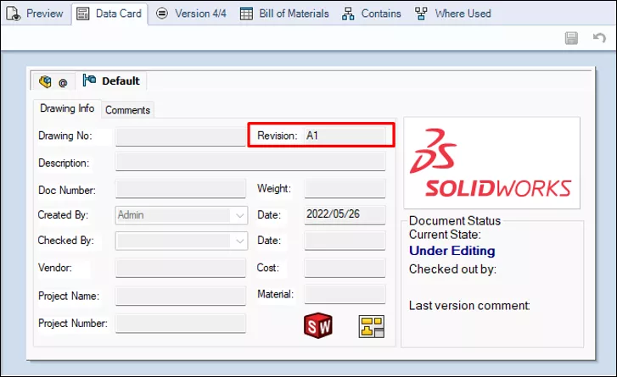Click the Project Name input field
Image resolution: width=617 pixels, height=377 pixels.
click(x=181, y=296)
